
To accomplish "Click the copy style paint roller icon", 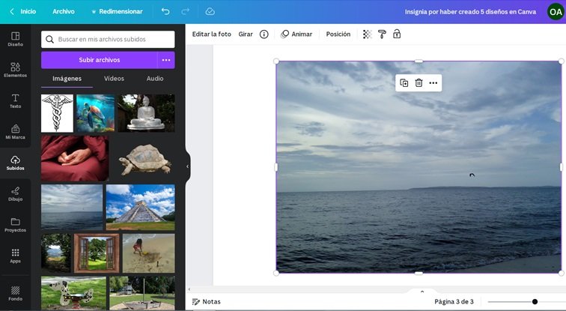I will tap(382, 34).
